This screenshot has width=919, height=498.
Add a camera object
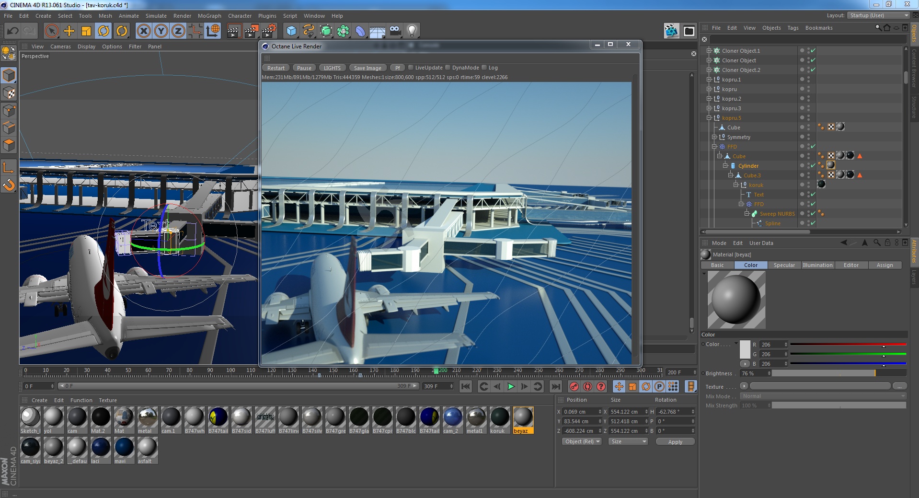click(x=395, y=31)
